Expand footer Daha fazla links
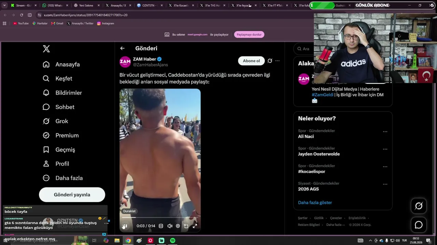The height and width of the screenshot is (245, 437). click(335, 225)
